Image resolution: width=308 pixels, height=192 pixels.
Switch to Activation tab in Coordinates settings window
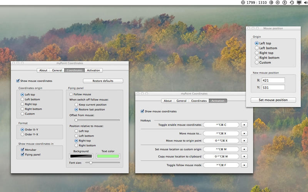[x=93, y=70]
